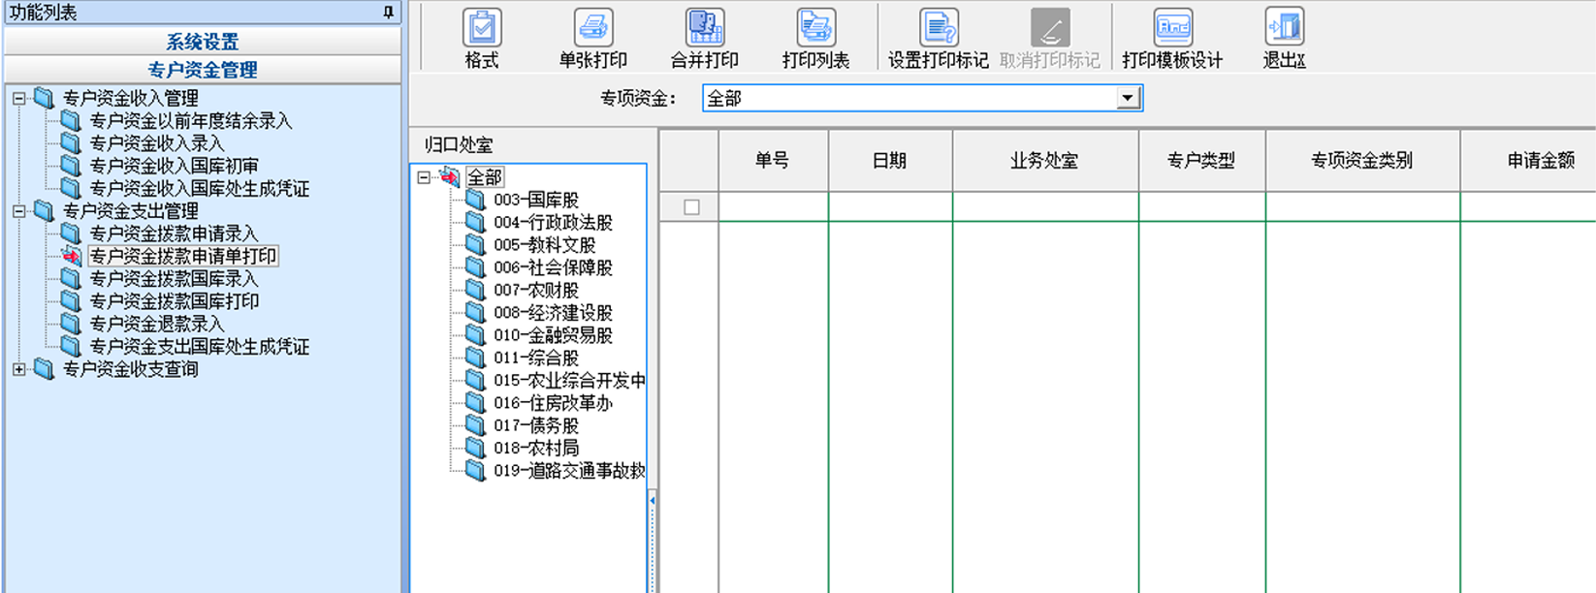This screenshot has height=593, width=1596.
Task: Click the 专户类型 column header
Action: (1202, 161)
